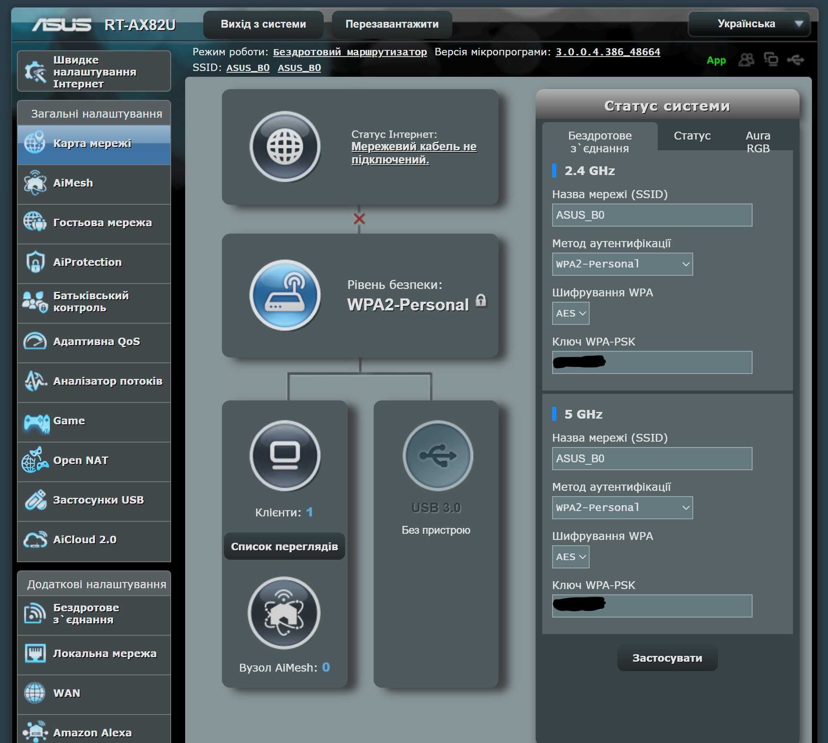Click the ASUS logo
Screen dimensions: 828x743
tap(62, 25)
